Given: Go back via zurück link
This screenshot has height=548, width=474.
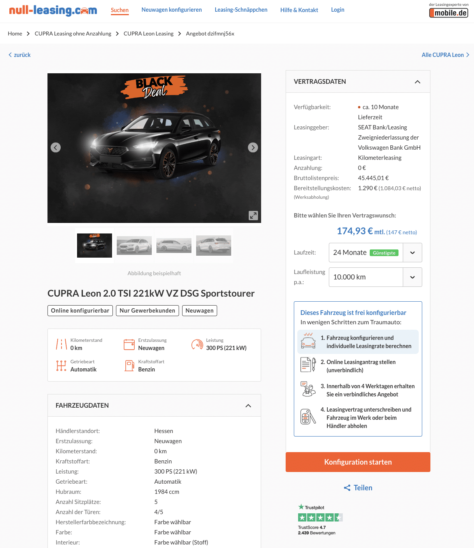Looking at the screenshot, I should pyautogui.click(x=19, y=55).
